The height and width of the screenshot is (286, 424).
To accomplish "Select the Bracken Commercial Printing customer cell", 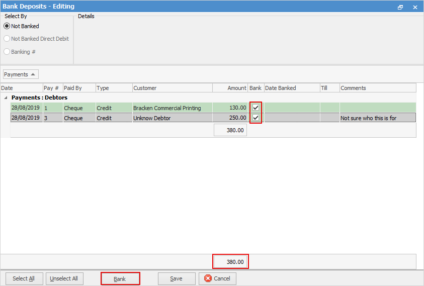I will 173,108.
